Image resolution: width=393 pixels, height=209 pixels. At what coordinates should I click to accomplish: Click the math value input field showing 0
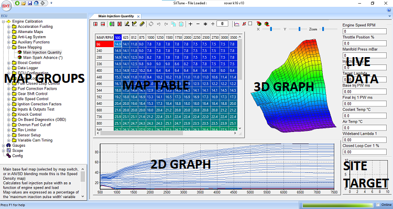222,24
